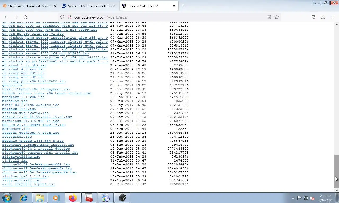Click the network tray icon
339x203 pixels.
(306, 198)
